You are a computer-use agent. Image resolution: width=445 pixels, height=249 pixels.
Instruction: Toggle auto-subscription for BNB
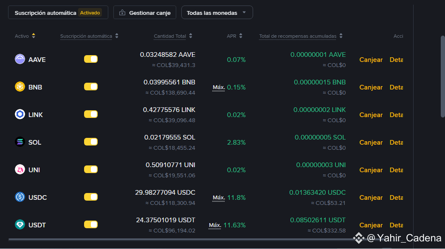pos(91,87)
